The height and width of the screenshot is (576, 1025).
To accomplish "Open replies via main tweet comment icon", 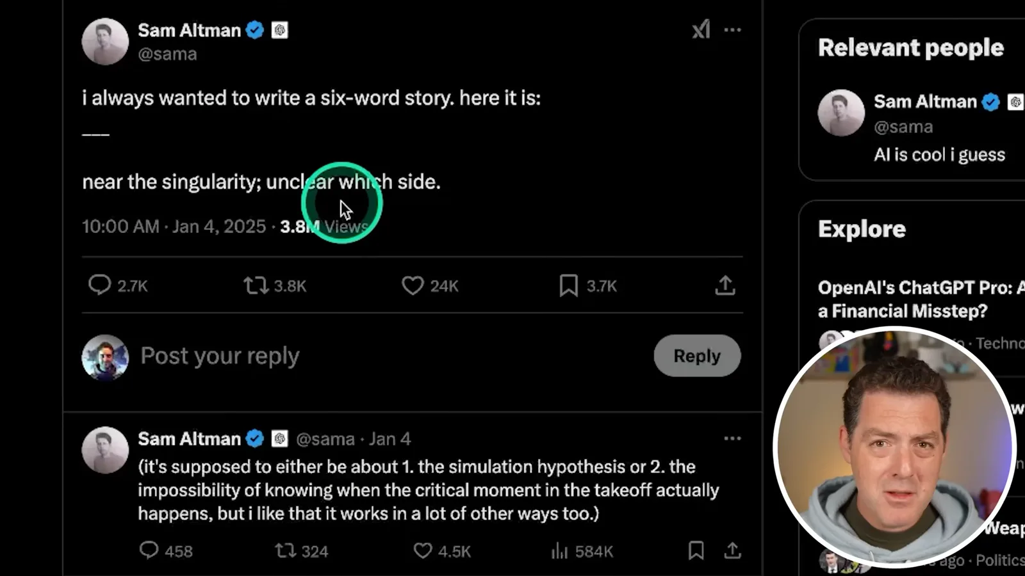I will pos(99,285).
